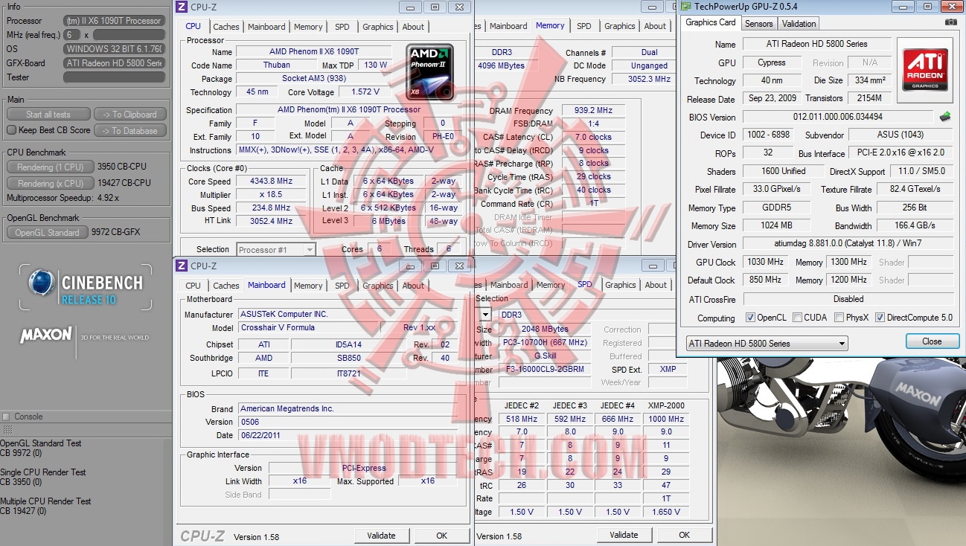This screenshot has height=546, width=966.
Task: Click the motherboard model Crosshair V Formula
Action: 309,328
